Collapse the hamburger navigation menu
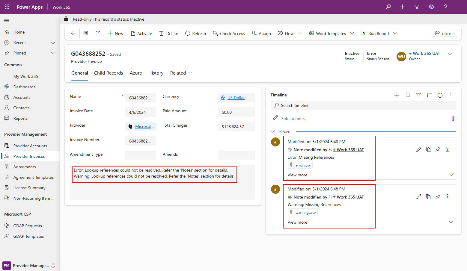The width and height of the screenshot is (467, 271). 7,20
